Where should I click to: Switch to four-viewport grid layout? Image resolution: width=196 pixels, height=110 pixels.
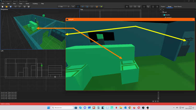coord(127,7)
